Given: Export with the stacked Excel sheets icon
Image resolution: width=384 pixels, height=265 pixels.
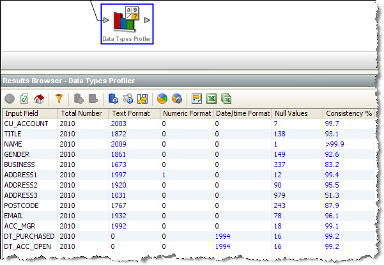Looking at the screenshot, I should [x=226, y=99].
